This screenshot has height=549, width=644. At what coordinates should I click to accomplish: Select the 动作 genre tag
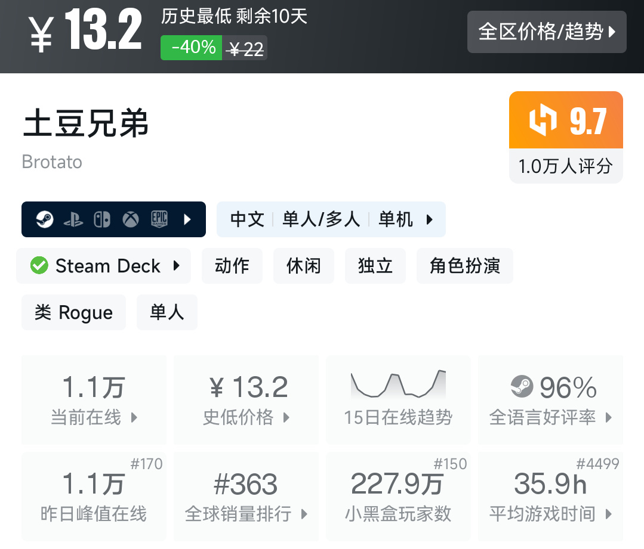point(232,266)
